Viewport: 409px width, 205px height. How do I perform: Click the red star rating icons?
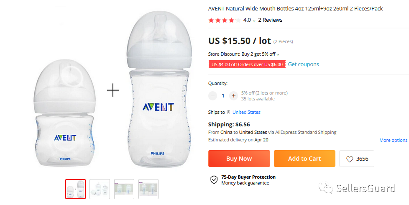(224, 20)
